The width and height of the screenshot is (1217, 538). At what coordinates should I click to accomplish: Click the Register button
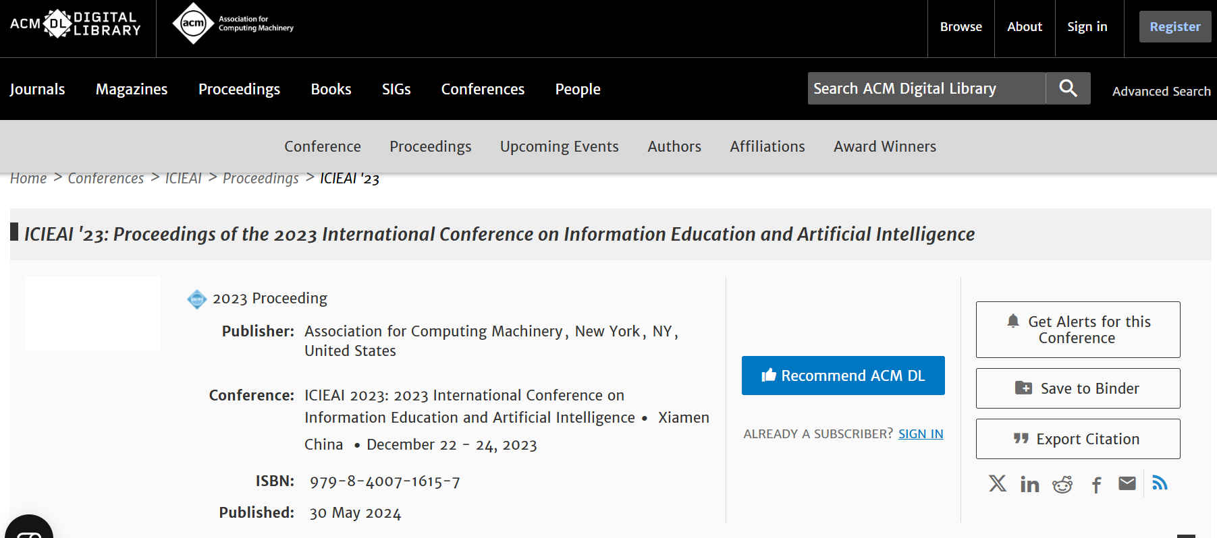(x=1175, y=27)
